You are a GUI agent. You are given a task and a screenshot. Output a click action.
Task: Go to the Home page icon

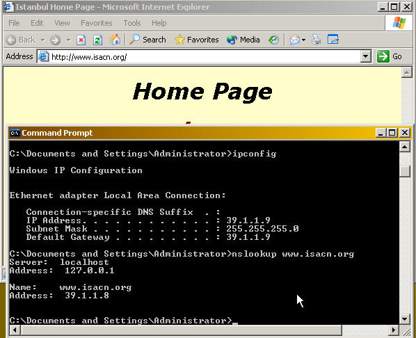click(x=115, y=40)
